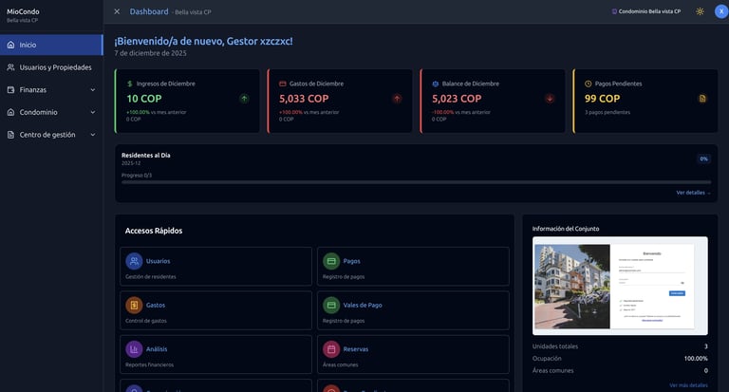Go to Inicio in the sidebar
729x392 pixels.
[51, 46]
